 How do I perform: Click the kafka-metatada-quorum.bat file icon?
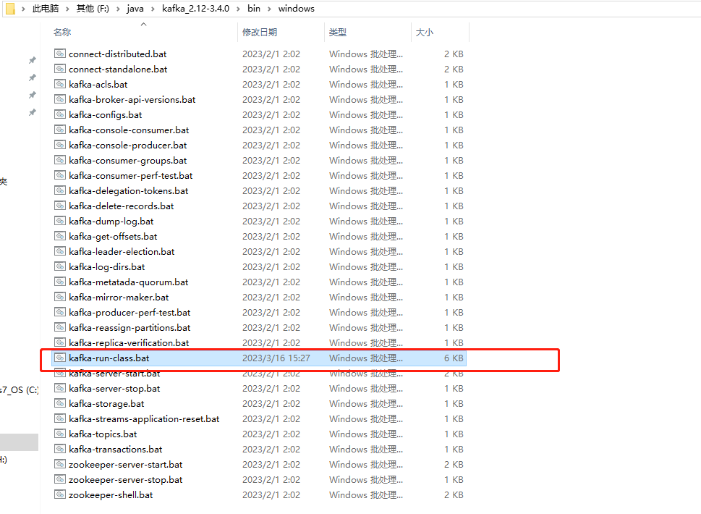(60, 282)
